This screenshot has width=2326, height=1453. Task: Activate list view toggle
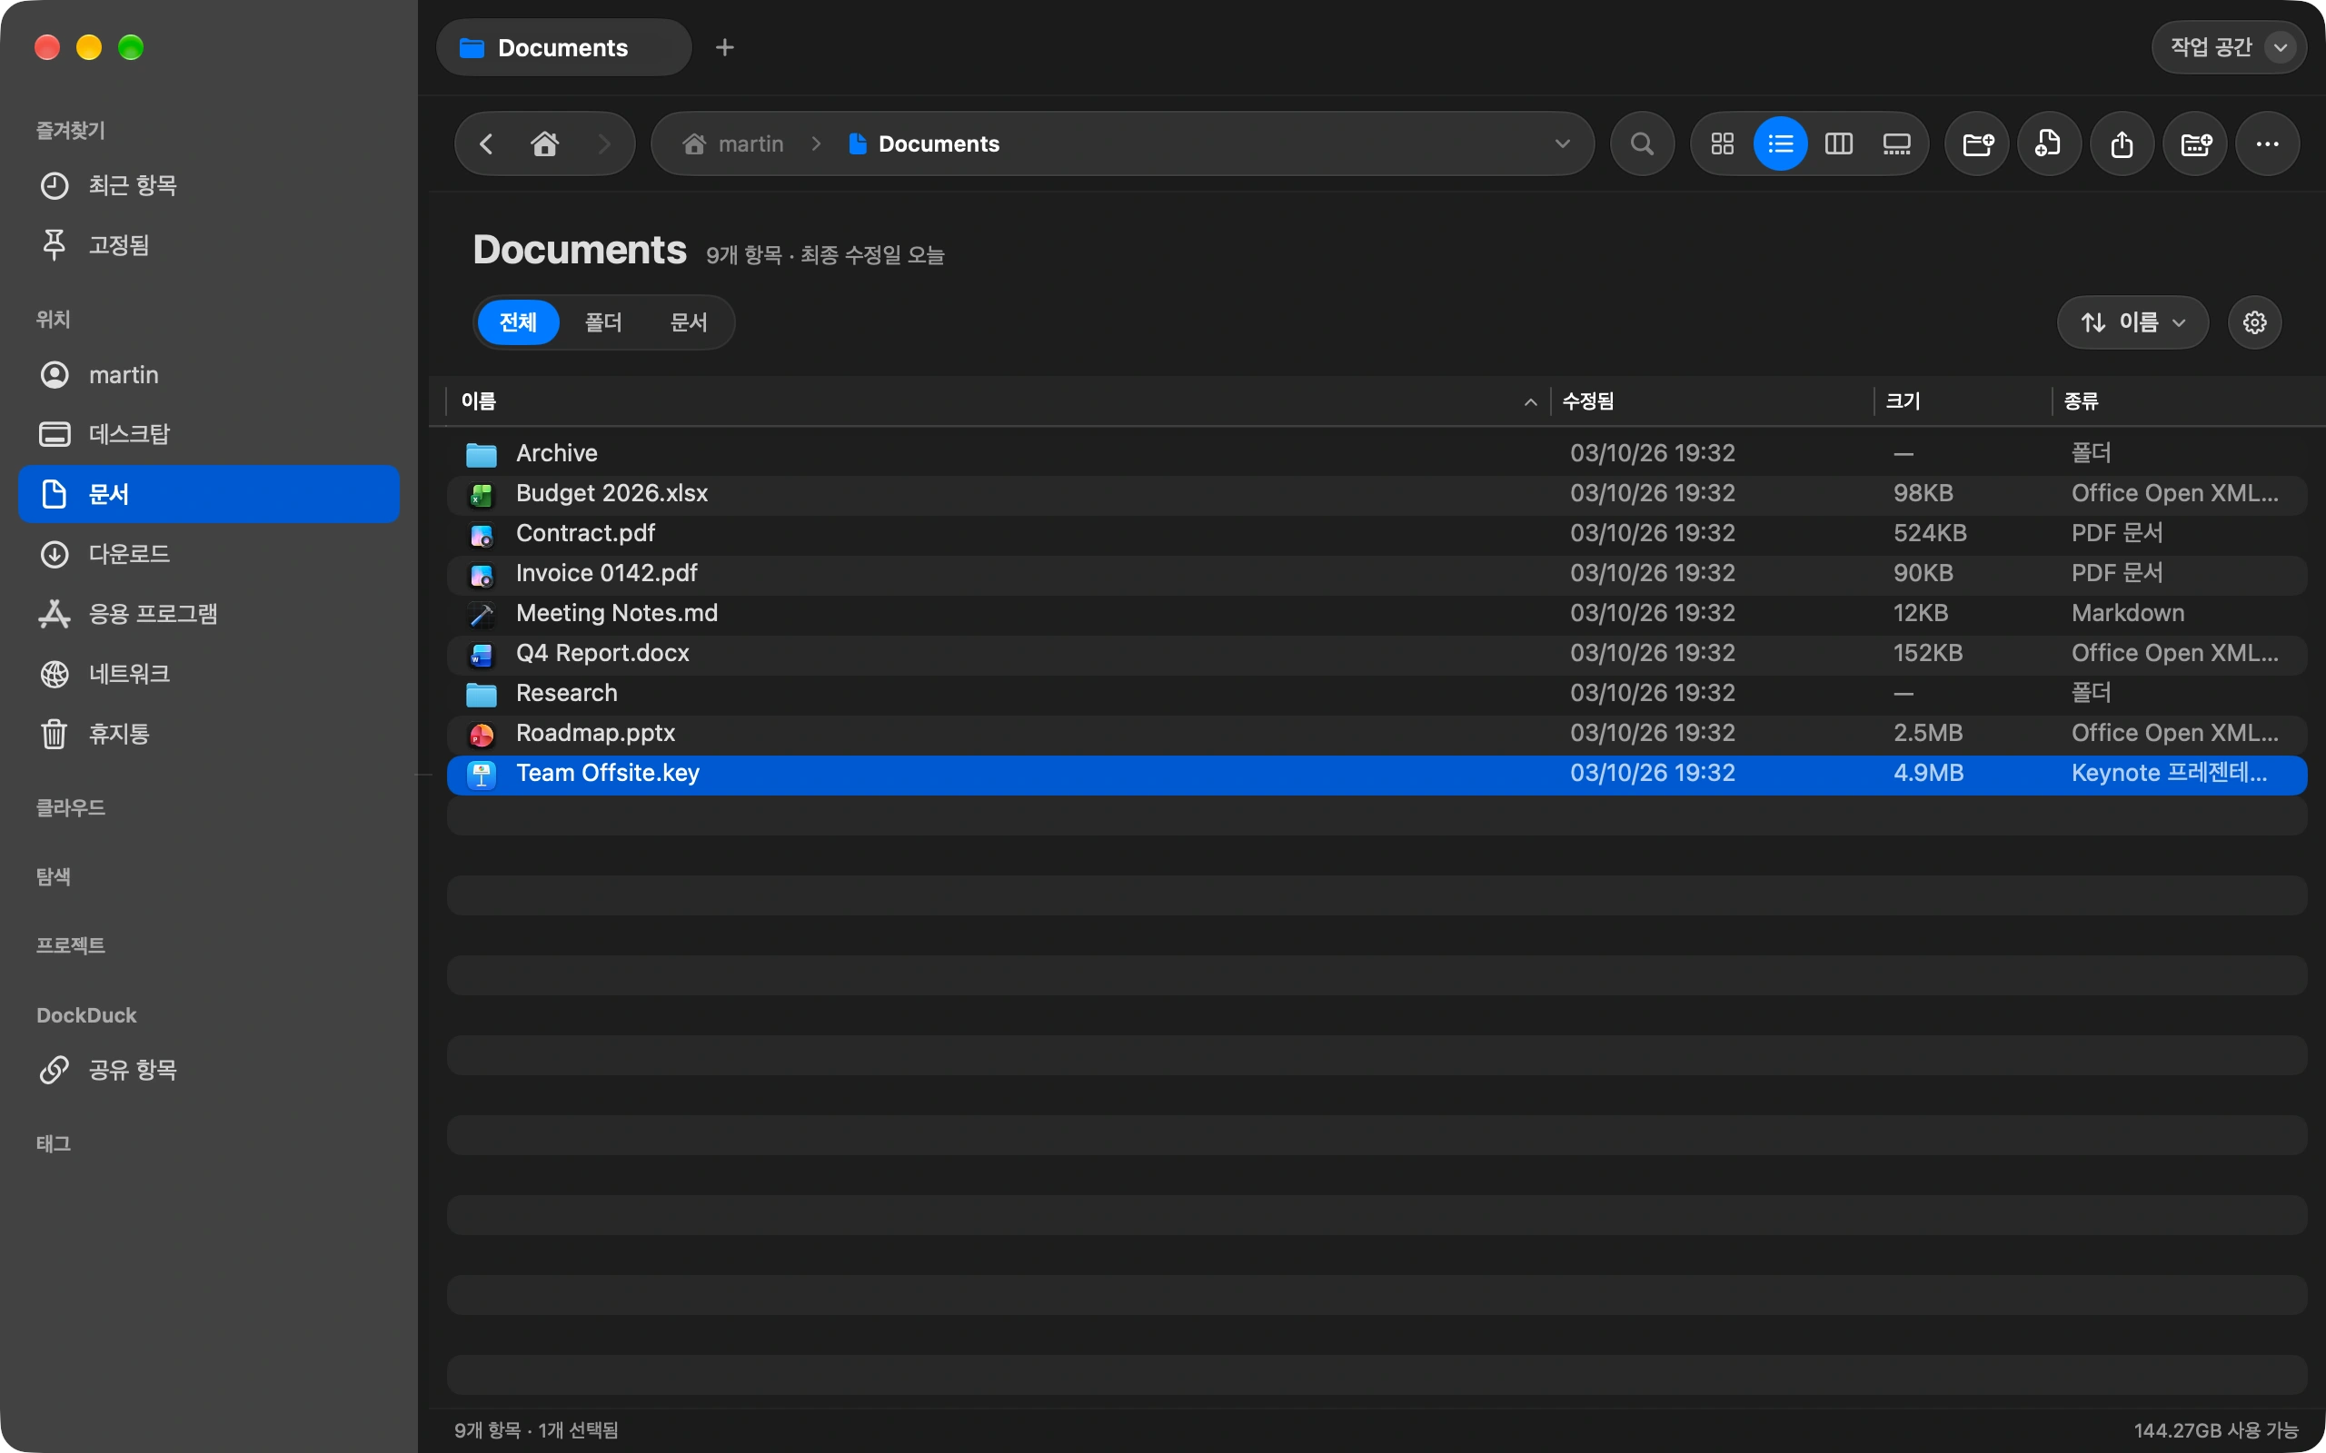(1780, 144)
